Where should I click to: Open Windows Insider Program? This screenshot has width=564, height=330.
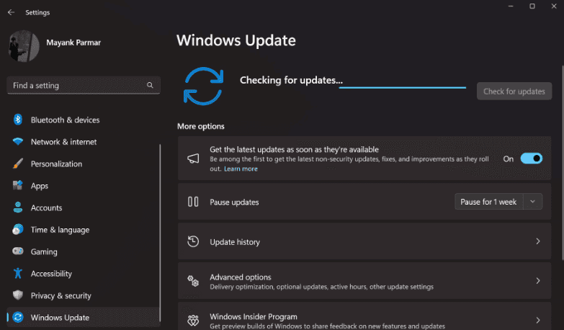[364, 316]
